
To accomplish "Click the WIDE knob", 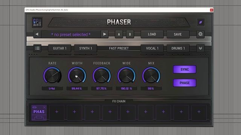I will pos(127,76).
